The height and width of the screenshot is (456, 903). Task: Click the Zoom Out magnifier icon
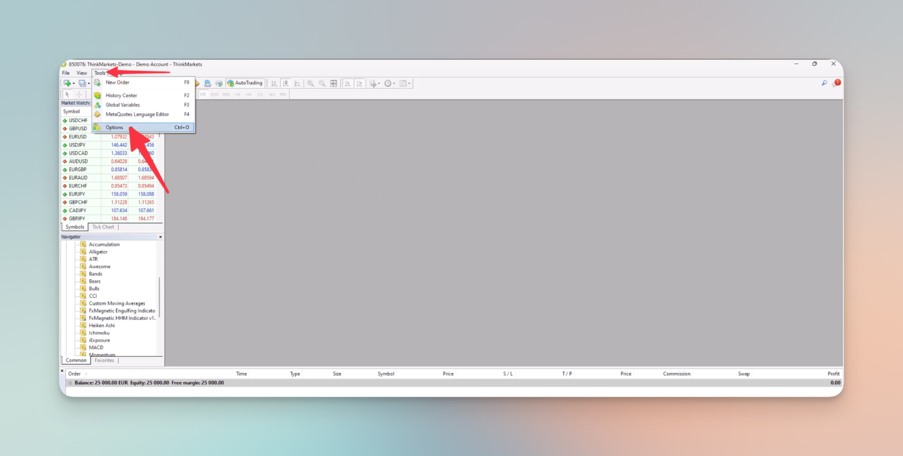click(x=322, y=83)
